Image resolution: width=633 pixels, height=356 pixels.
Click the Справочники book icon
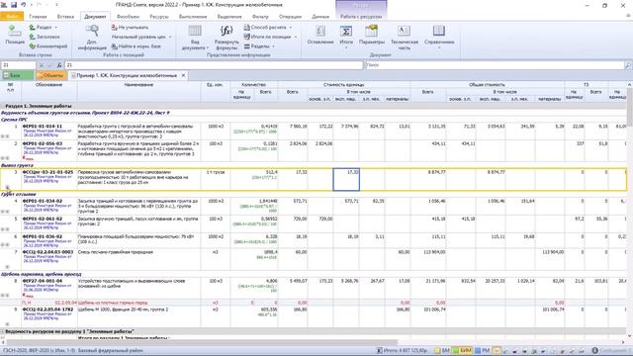439,32
